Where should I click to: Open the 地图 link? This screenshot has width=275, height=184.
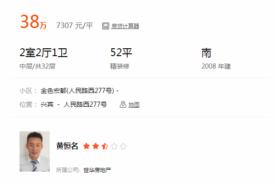134,105
